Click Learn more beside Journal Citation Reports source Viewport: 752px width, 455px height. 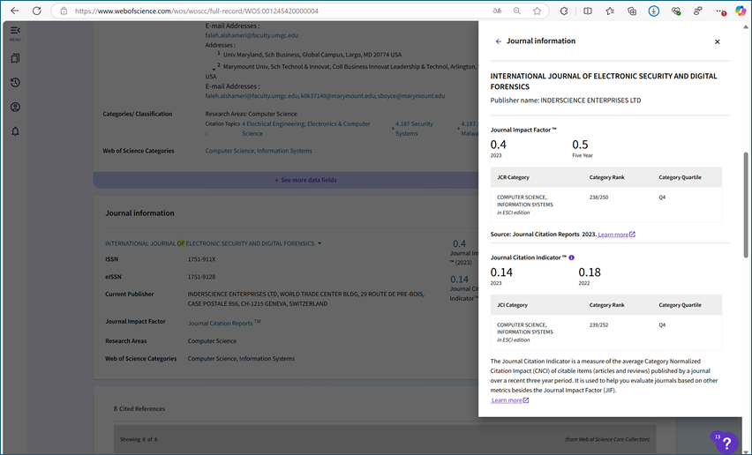(x=616, y=235)
